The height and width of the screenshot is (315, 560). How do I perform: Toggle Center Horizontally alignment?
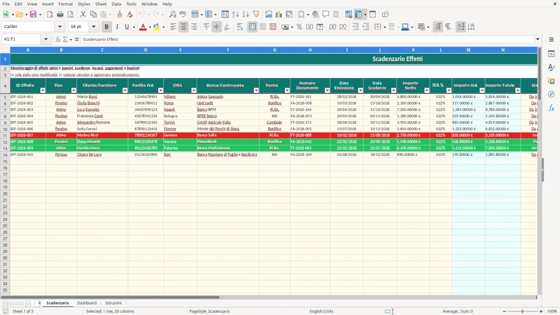point(183,27)
